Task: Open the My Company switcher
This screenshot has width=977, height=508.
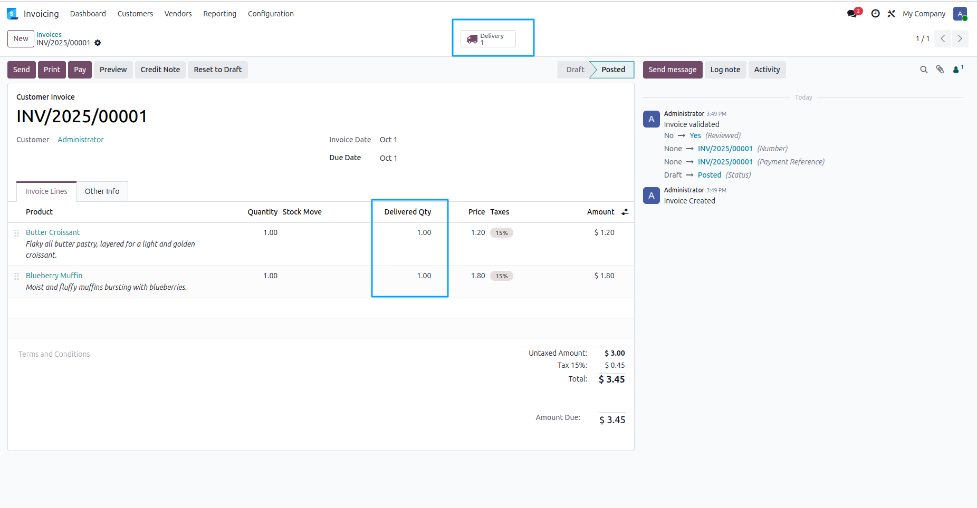Action: 924,14
